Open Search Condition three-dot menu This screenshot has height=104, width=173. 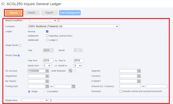click(59, 20)
